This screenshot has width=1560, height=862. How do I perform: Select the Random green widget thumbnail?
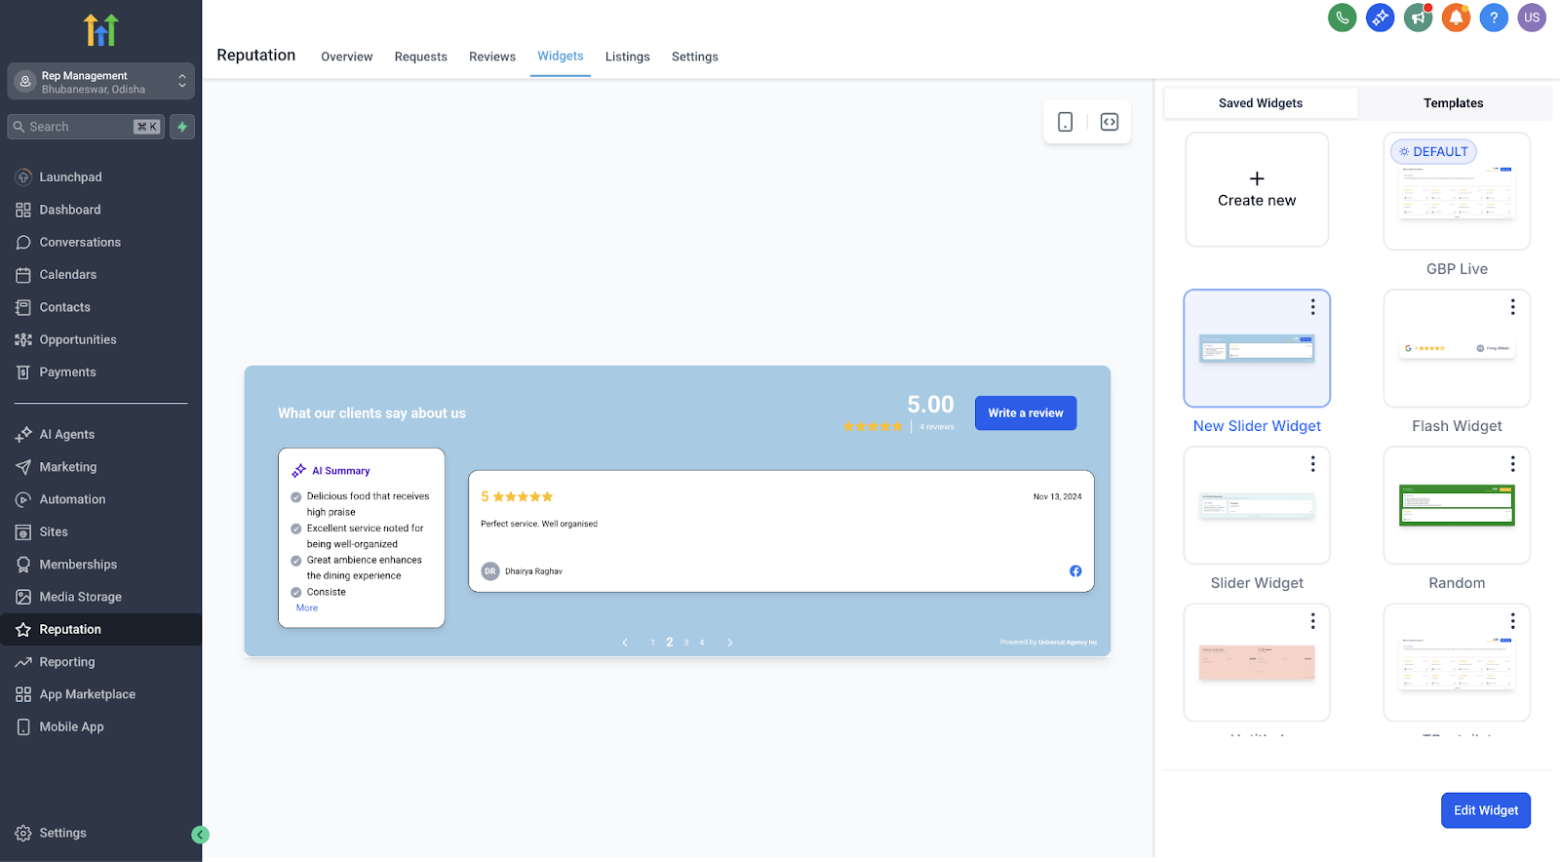[x=1457, y=505]
